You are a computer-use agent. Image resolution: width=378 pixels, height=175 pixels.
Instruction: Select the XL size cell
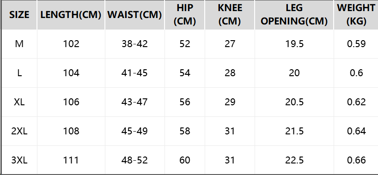pos(19,102)
